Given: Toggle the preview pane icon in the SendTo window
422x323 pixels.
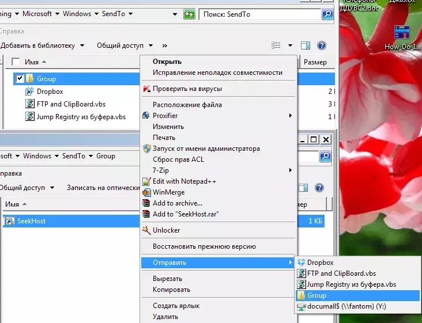Looking at the screenshot, I should tap(305, 45).
